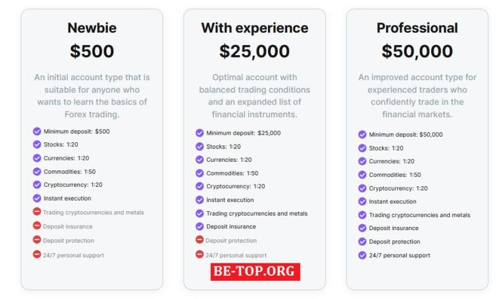Click the Newbie $500 price text
Viewport: 502px width, 299px height.
92,51
